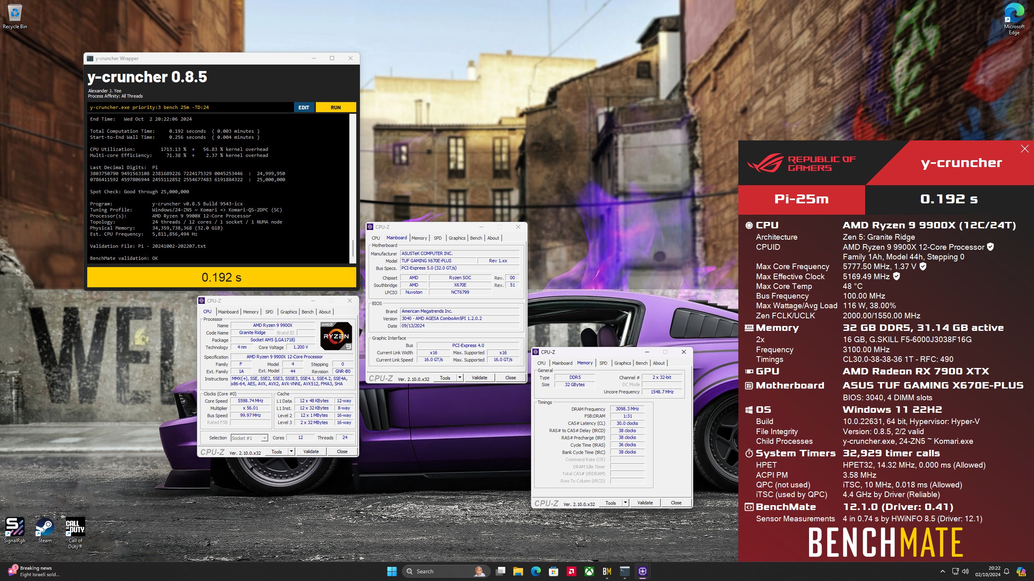
Task: Switch to SPD tab in CPU-Z CPU window
Action: tap(269, 312)
